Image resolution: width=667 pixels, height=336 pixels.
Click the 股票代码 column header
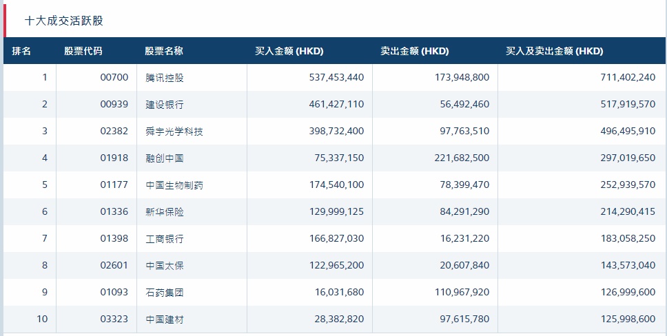[x=83, y=52]
